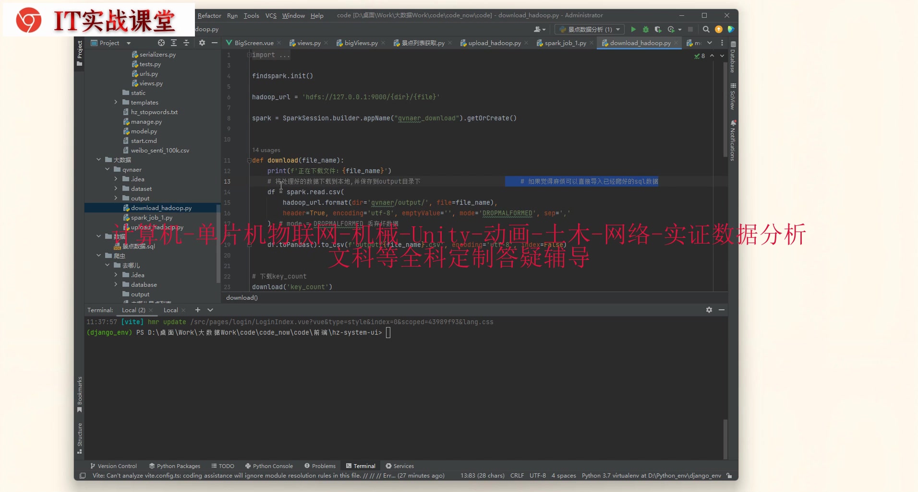
Task: Open the profiler options dropdown arrow
Action: tap(680, 30)
